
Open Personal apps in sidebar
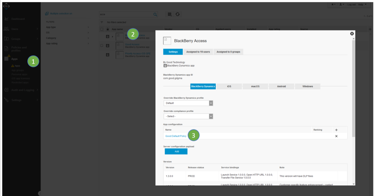(19, 74)
